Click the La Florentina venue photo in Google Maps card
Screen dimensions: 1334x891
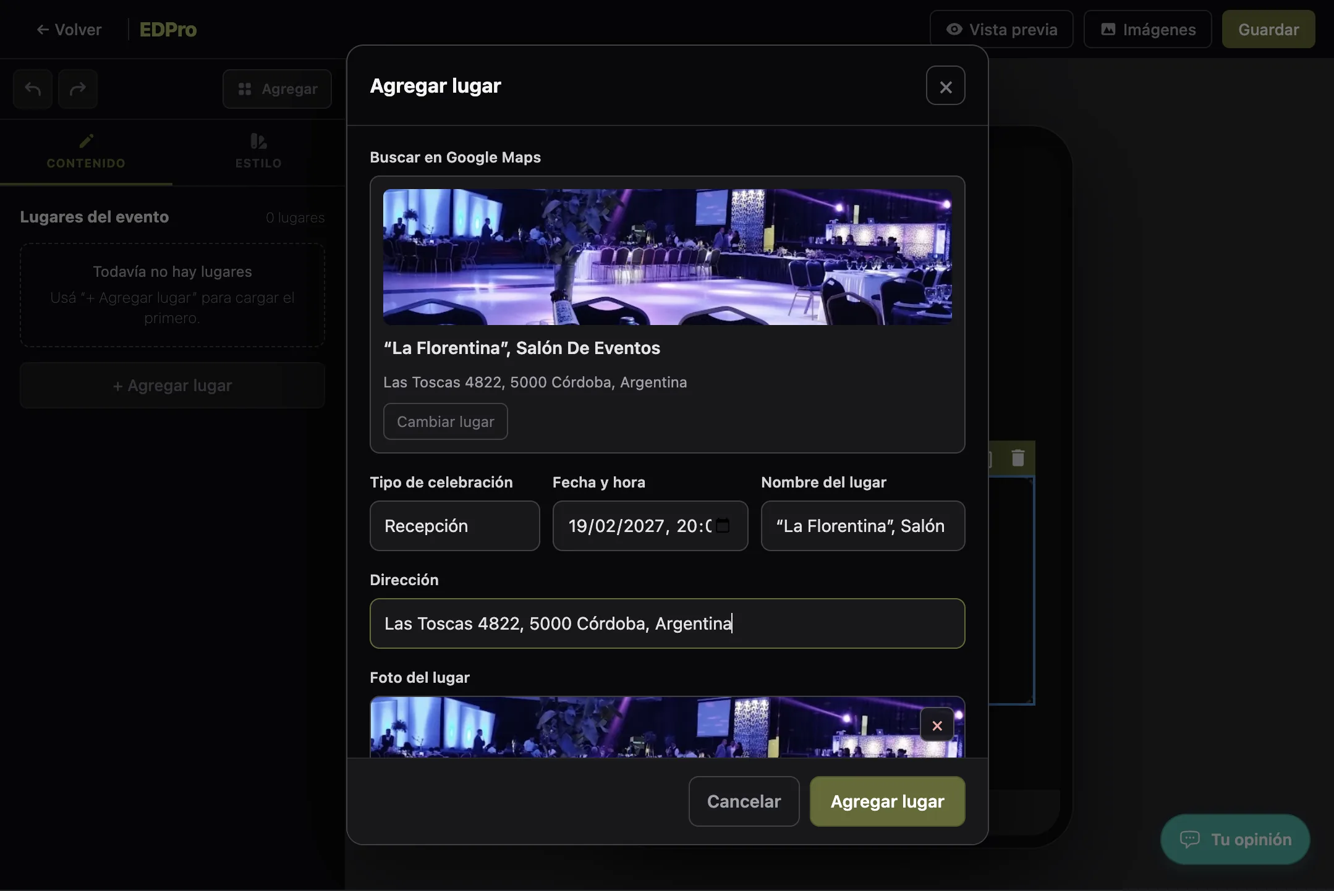coord(667,257)
